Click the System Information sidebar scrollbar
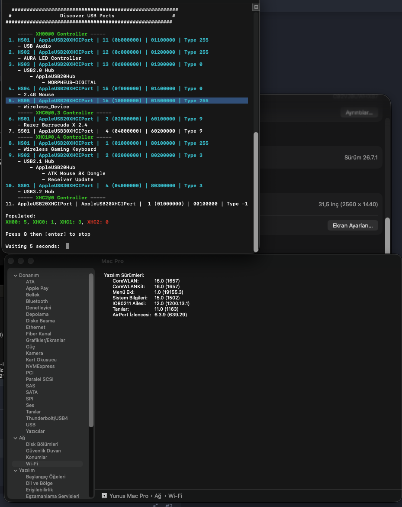402x507 pixels. pyautogui.click(x=91, y=350)
